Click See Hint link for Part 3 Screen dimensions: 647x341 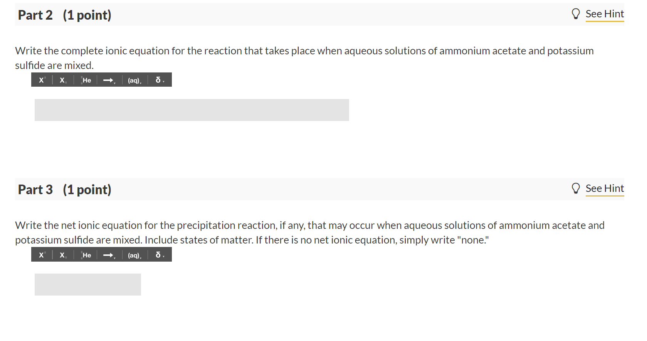pos(604,188)
